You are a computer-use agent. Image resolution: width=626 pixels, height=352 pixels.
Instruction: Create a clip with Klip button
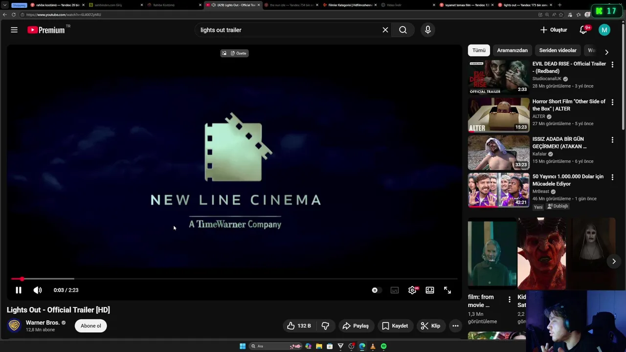click(x=431, y=326)
